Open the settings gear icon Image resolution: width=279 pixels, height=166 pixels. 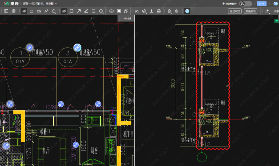(176, 11)
